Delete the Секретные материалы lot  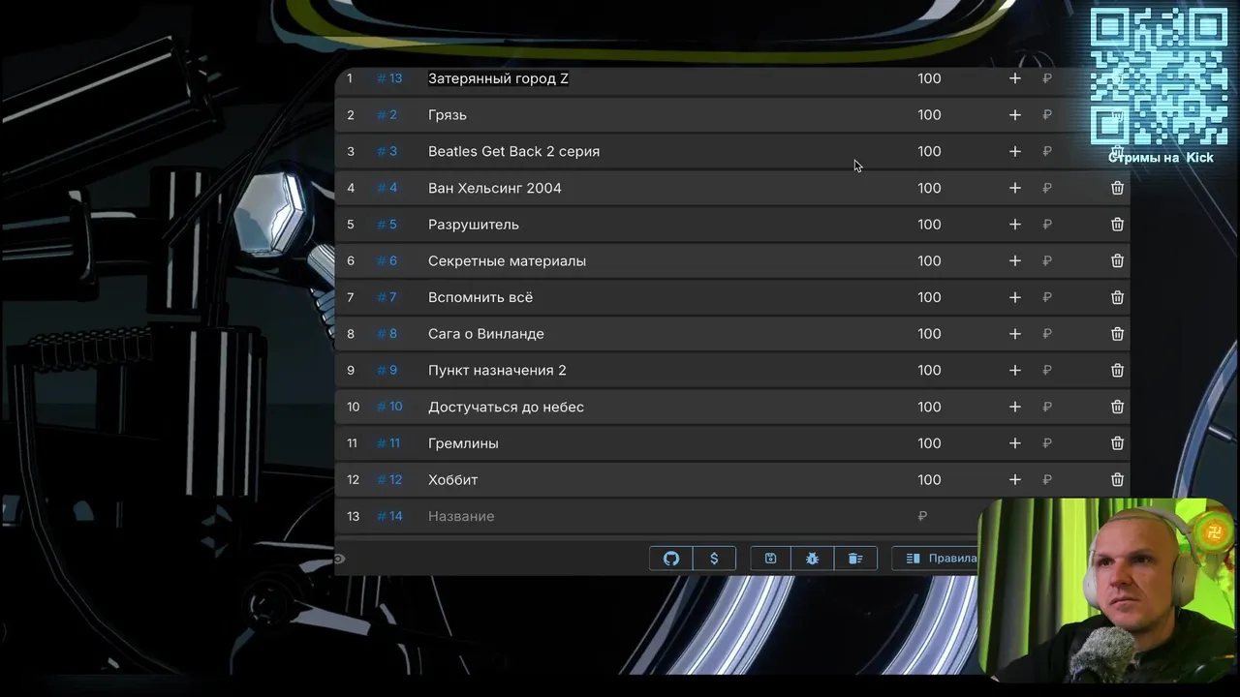point(1117,260)
